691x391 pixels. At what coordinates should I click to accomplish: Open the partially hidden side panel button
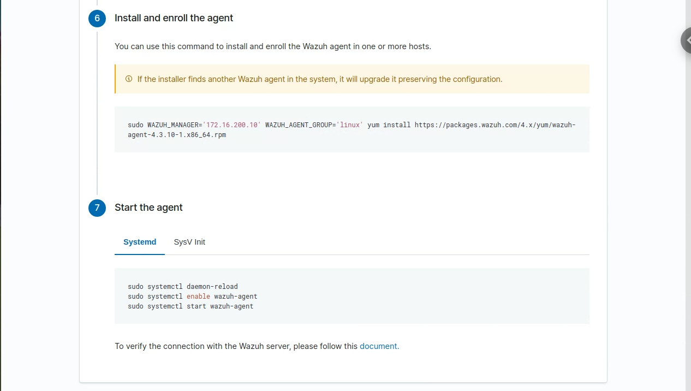pyautogui.click(x=686, y=40)
